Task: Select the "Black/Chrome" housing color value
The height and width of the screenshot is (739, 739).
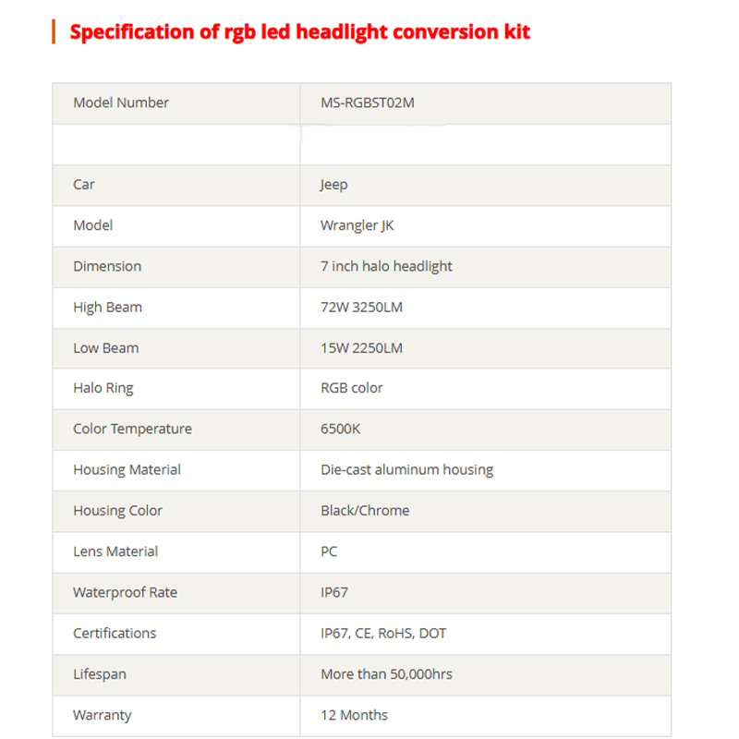Action: coord(365,510)
